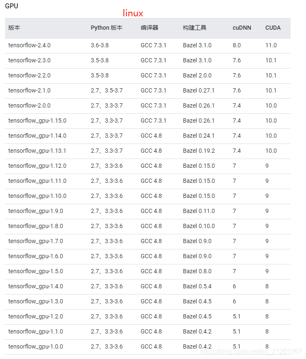Select the tensorflow_gpu-1.14.0 cell
This screenshot has width=306, height=359.
pyautogui.click(x=37, y=136)
